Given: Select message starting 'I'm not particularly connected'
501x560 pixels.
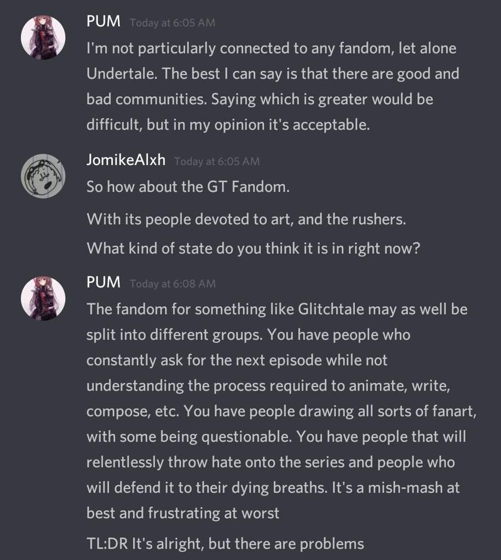Looking at the screenshot, I should click(273, 86).
